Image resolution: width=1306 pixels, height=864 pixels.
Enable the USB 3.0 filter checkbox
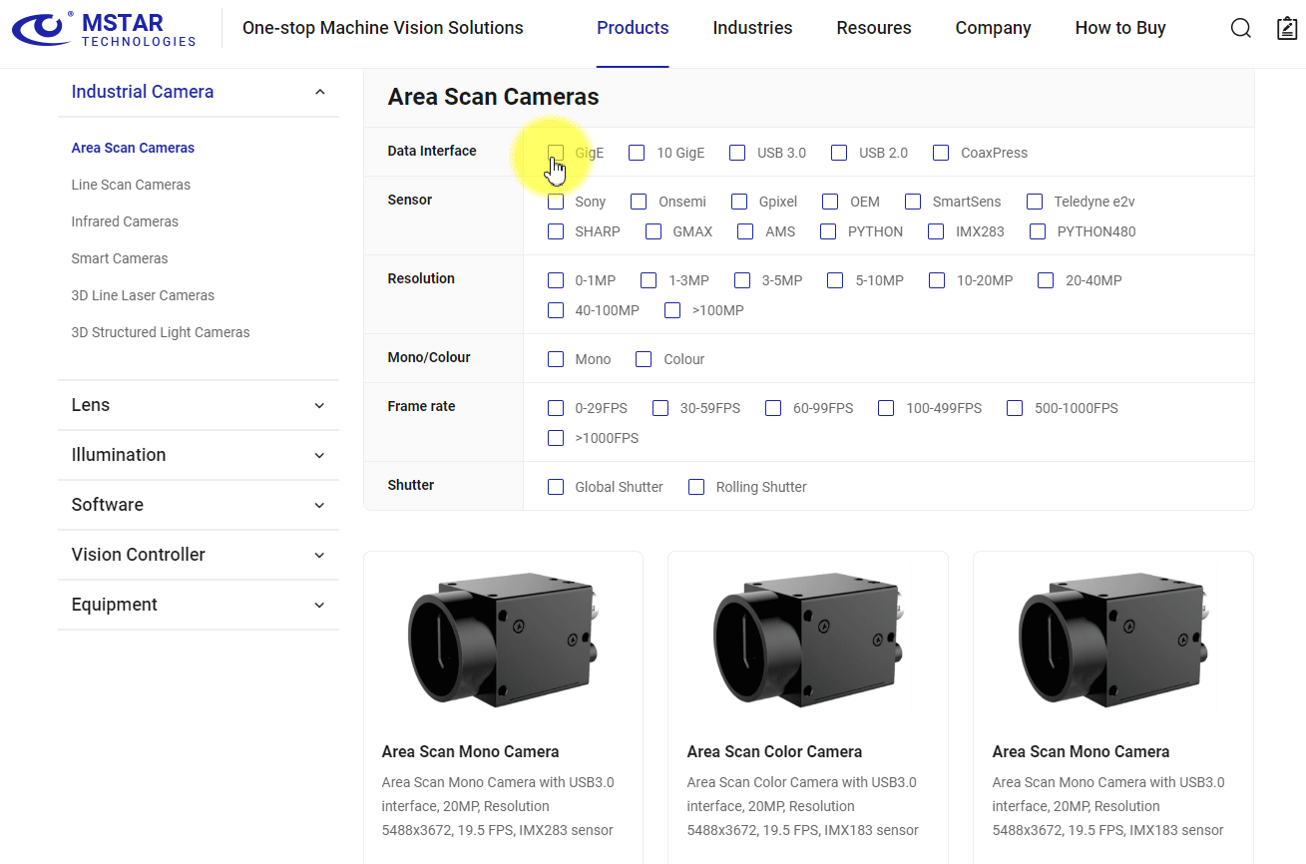pos(737,153)
